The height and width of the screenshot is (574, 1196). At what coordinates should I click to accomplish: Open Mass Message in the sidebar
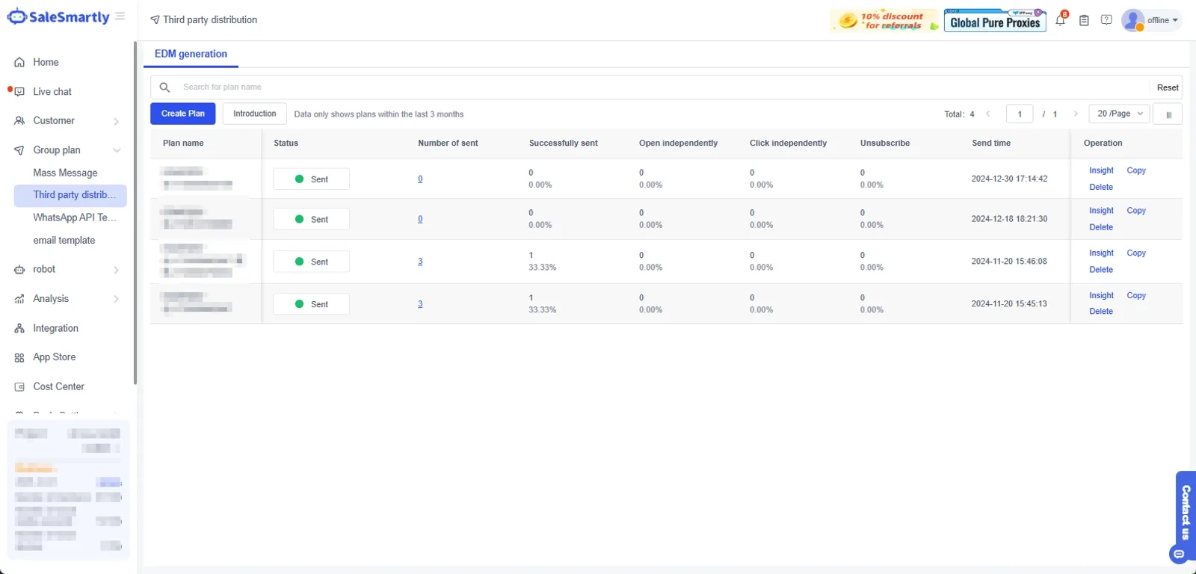pos(65,173)
